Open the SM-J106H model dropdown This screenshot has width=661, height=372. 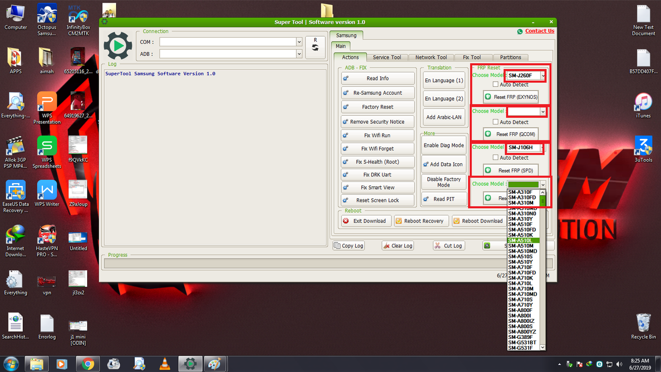[x=543, y=148]
